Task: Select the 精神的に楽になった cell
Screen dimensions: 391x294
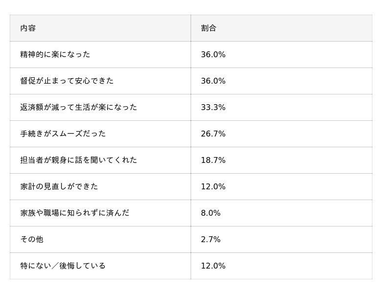Action: pyautogui.click(x=55, y=55)
